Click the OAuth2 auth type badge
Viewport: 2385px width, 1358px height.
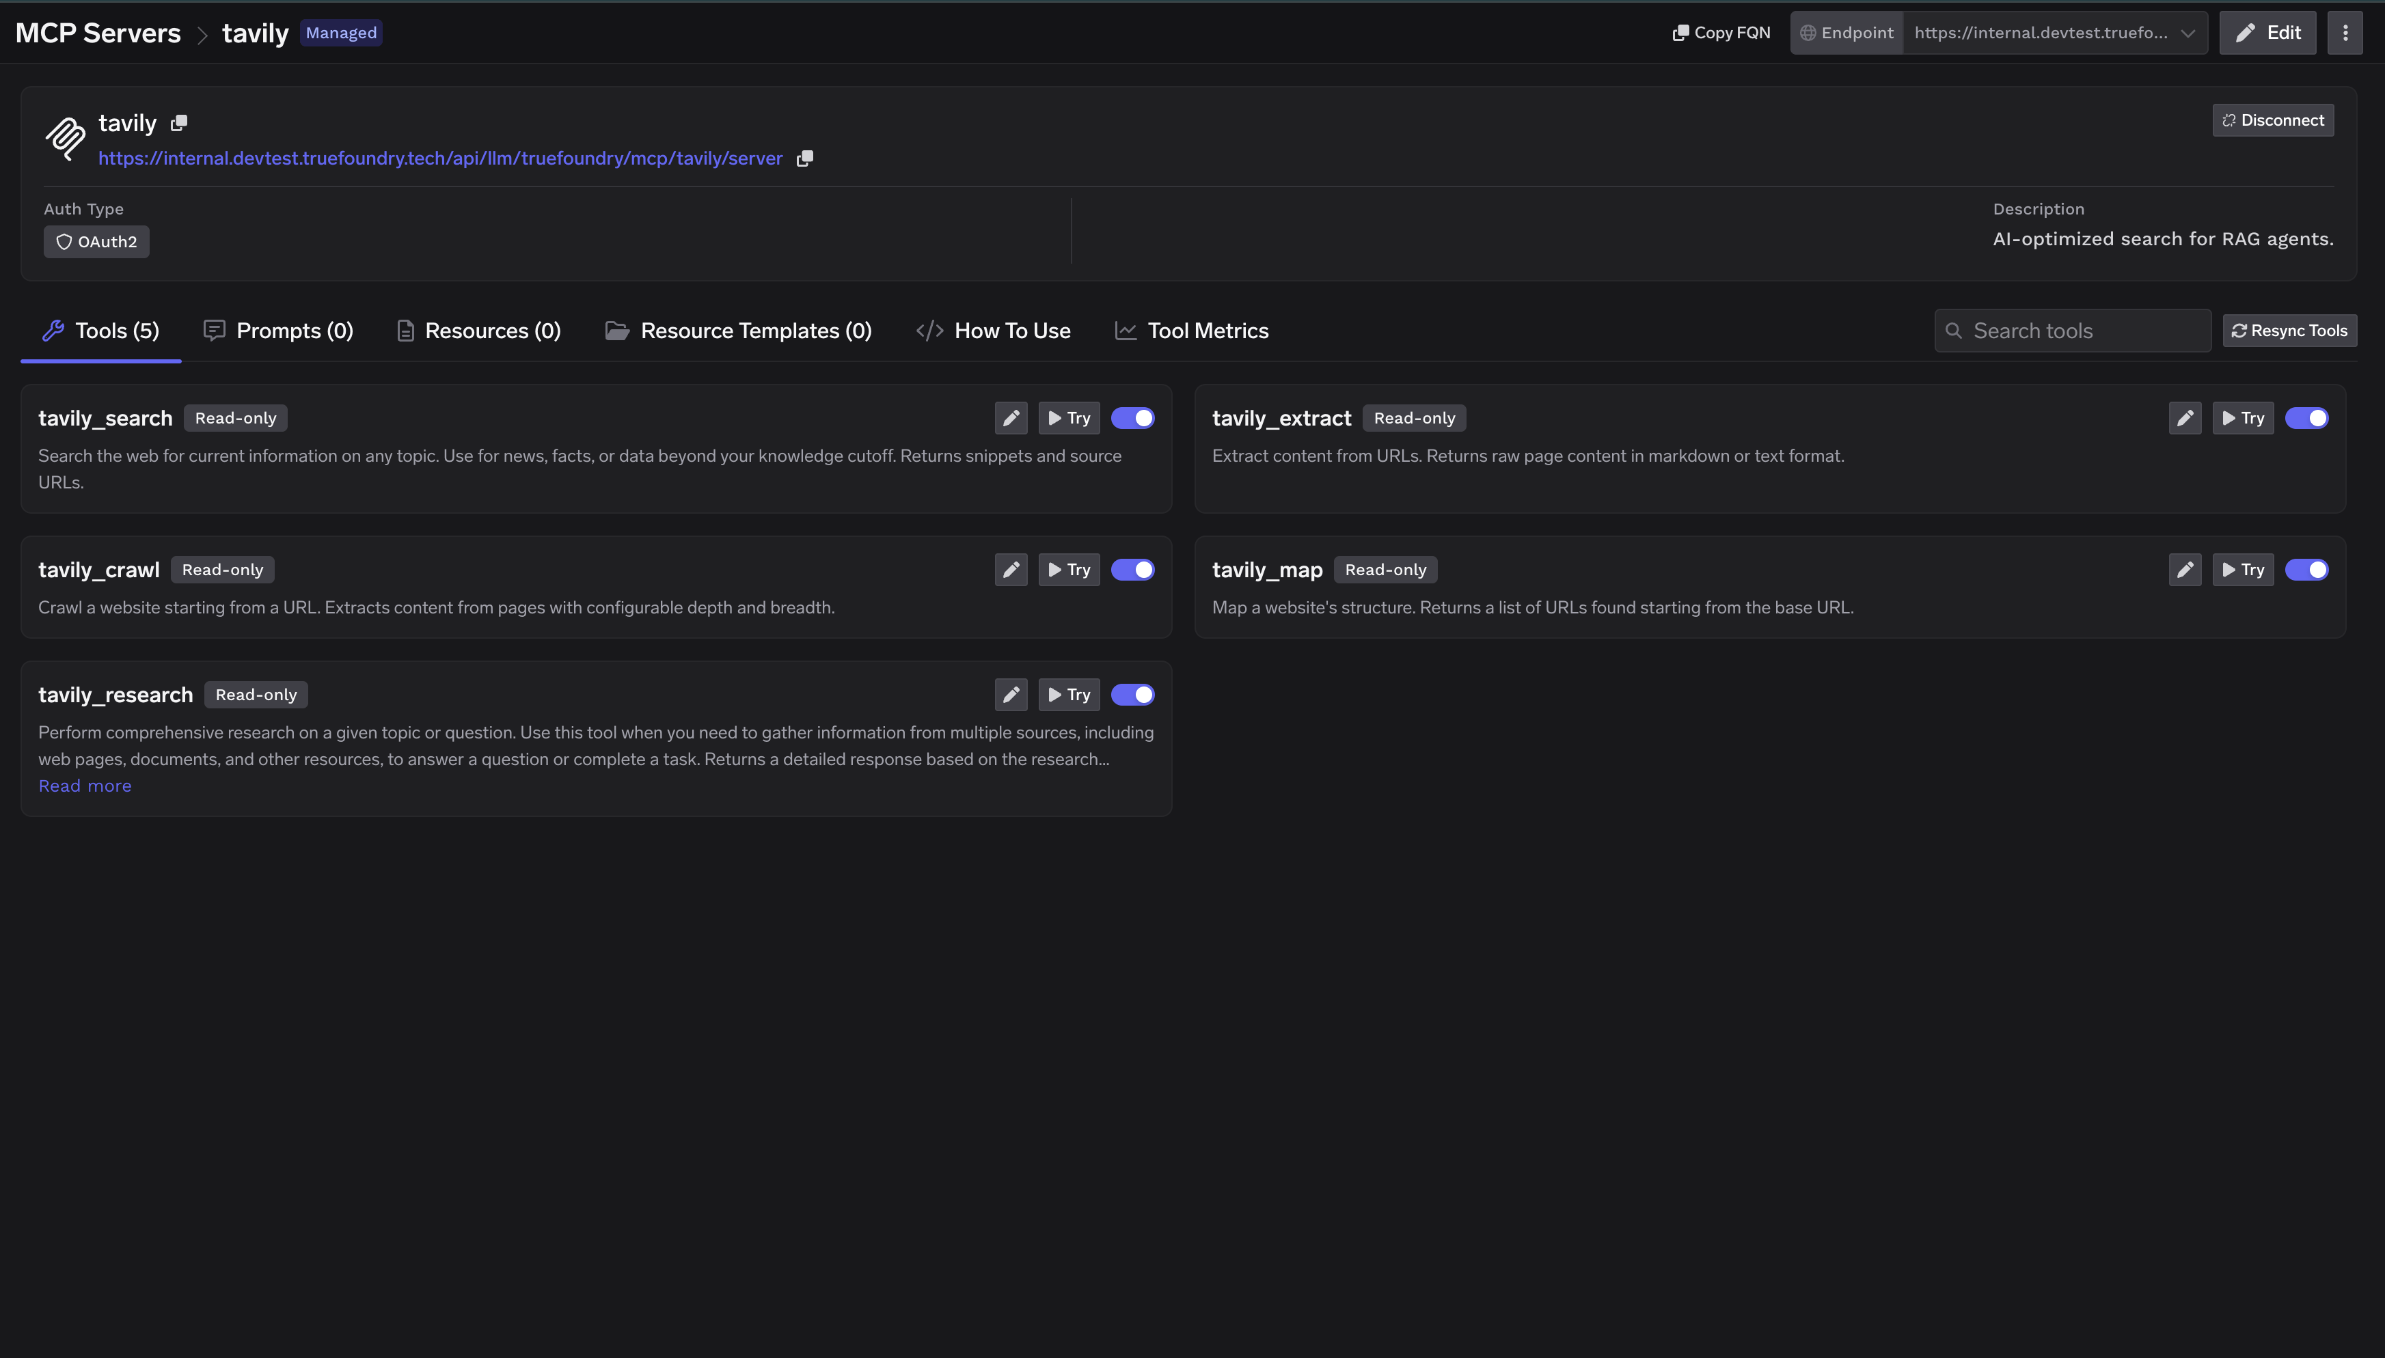(x=96, y=242)
